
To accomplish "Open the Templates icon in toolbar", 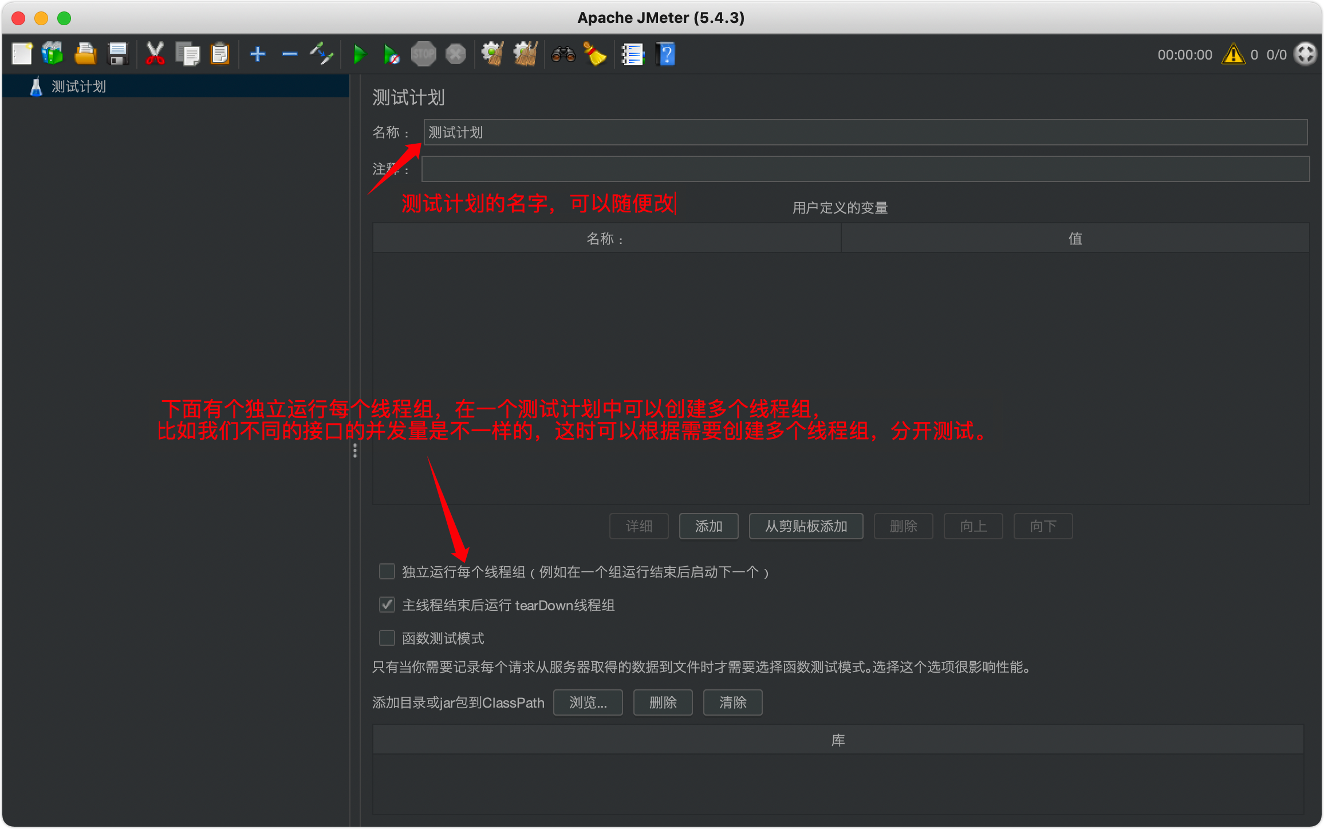I will 53,54.
